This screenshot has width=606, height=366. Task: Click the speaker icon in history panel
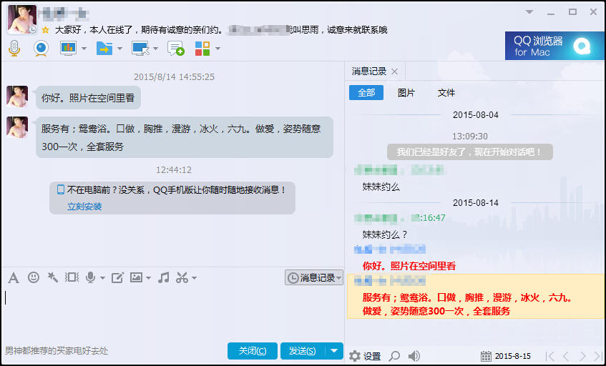pyautogui.click(x=414, y=355)
